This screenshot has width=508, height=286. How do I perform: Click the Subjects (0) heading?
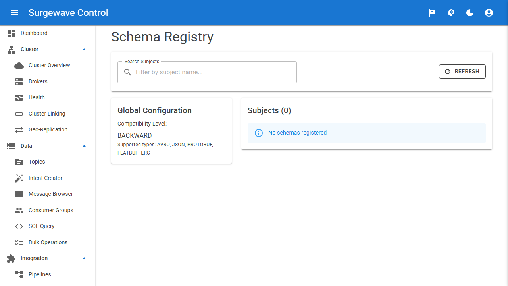pos(269,110)
